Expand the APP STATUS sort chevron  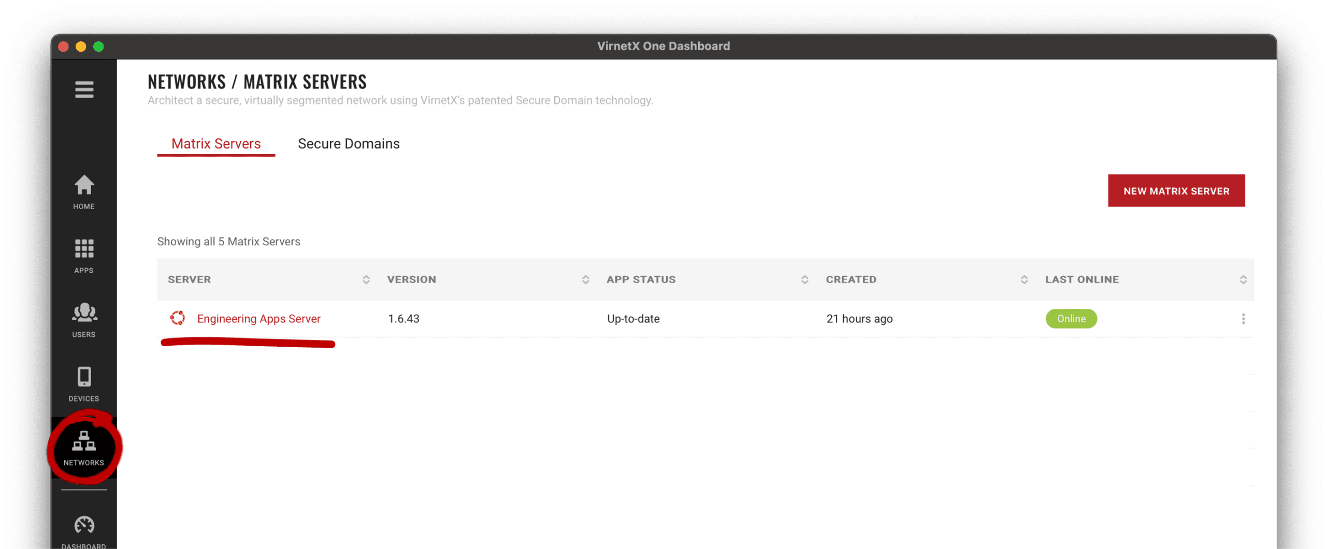tap(805, 279)
